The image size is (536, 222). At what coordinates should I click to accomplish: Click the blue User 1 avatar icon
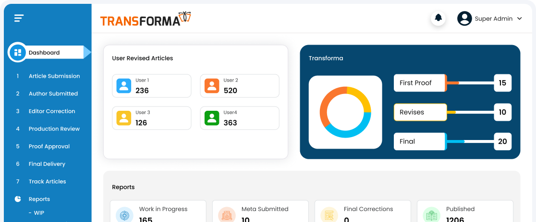(x=123, y=86)
